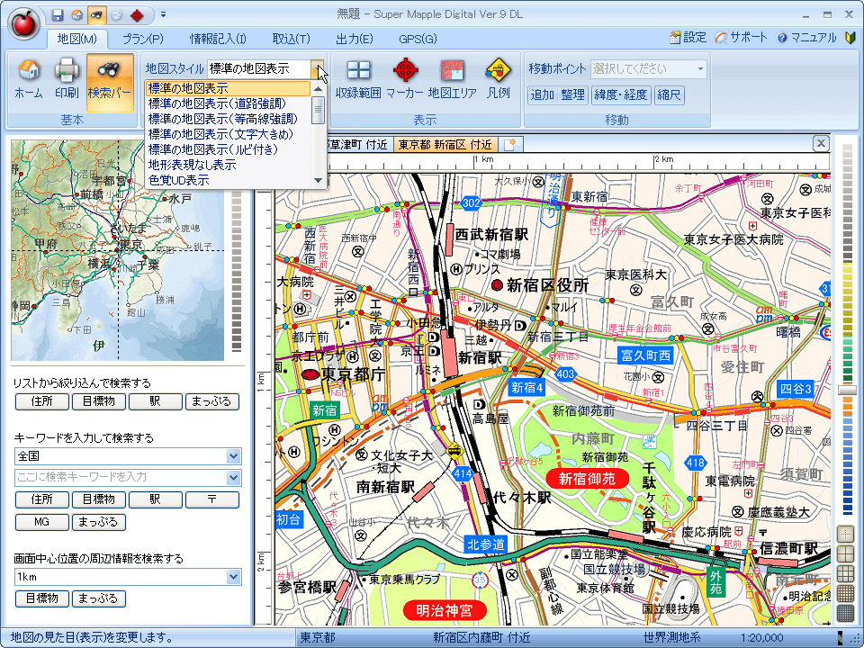
Task: Click 設定 settings in the top right
Action: (x=688, y=38)
